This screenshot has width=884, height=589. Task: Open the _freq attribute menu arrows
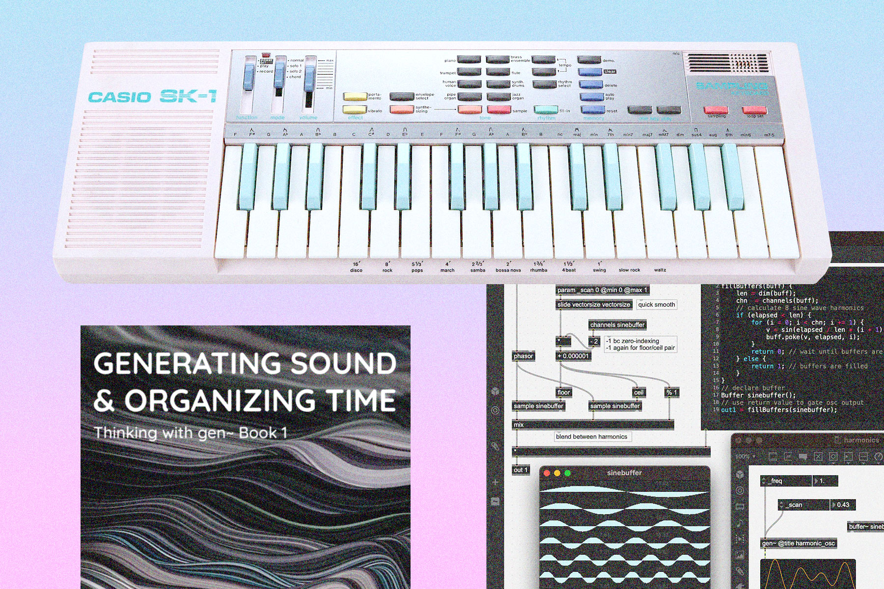[x=764, y=481]
